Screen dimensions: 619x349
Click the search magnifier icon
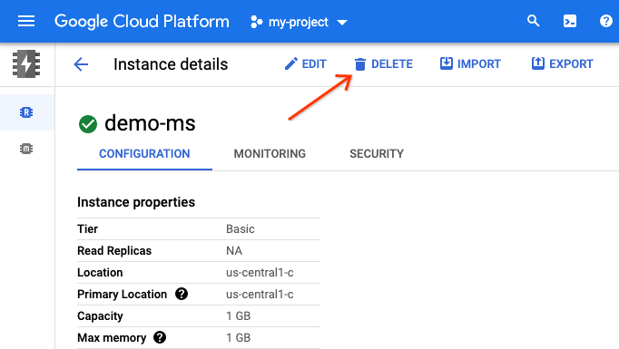(533, 21)
